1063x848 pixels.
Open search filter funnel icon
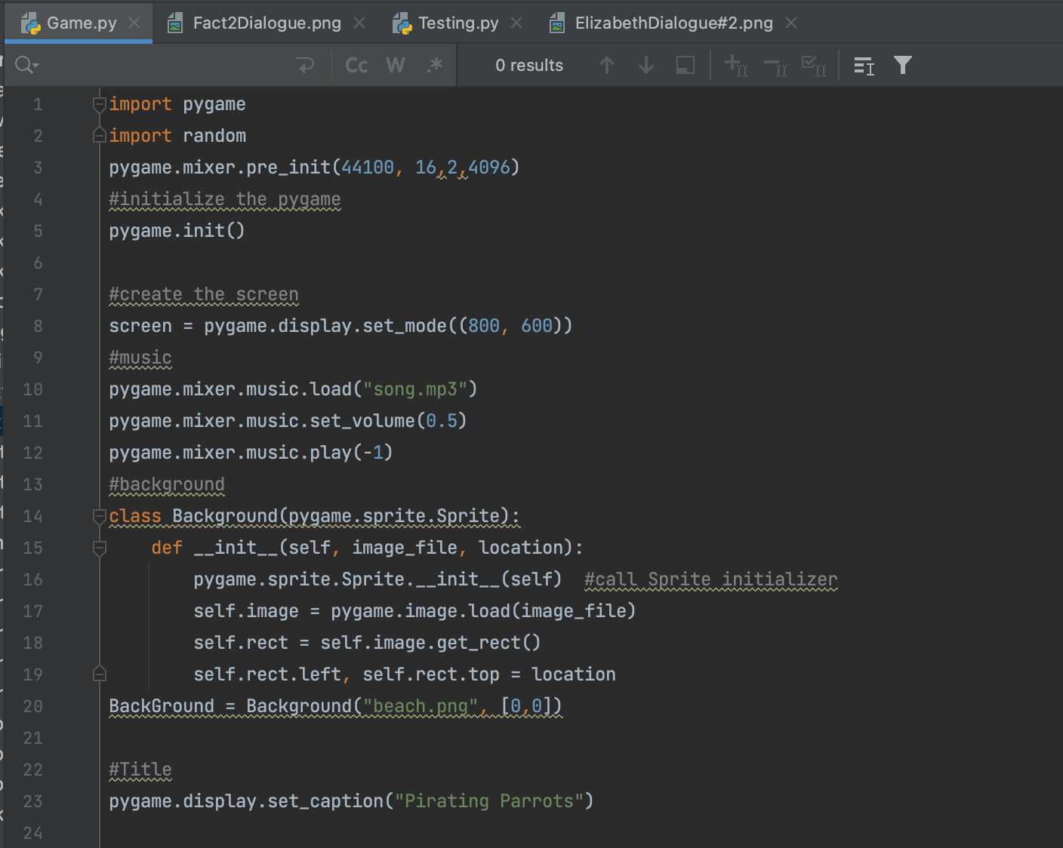pos(903,66)
